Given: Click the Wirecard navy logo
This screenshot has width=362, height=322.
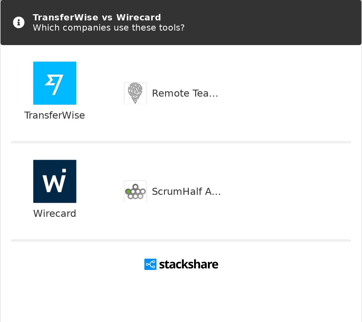Looking at the screenshot, I should pyautogui.click(x=55, y=181).
